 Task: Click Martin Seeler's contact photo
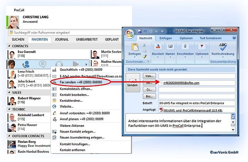click(95, 54)
